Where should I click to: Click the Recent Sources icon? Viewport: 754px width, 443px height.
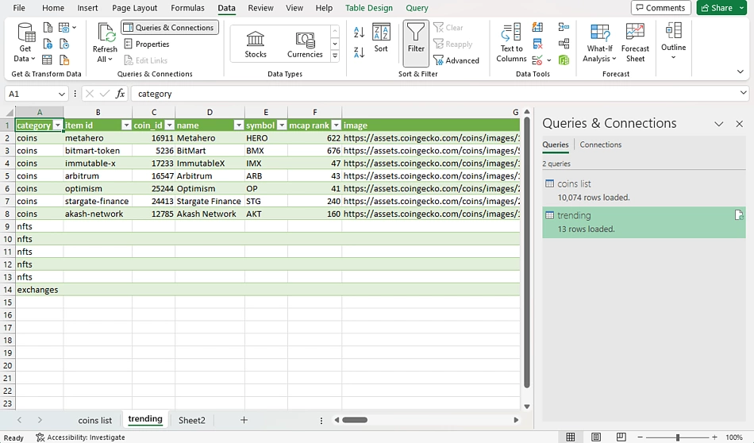[x=64, y=44]
